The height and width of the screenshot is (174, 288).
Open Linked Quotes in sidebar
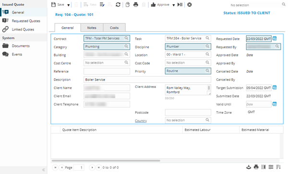tap(23, 29)
